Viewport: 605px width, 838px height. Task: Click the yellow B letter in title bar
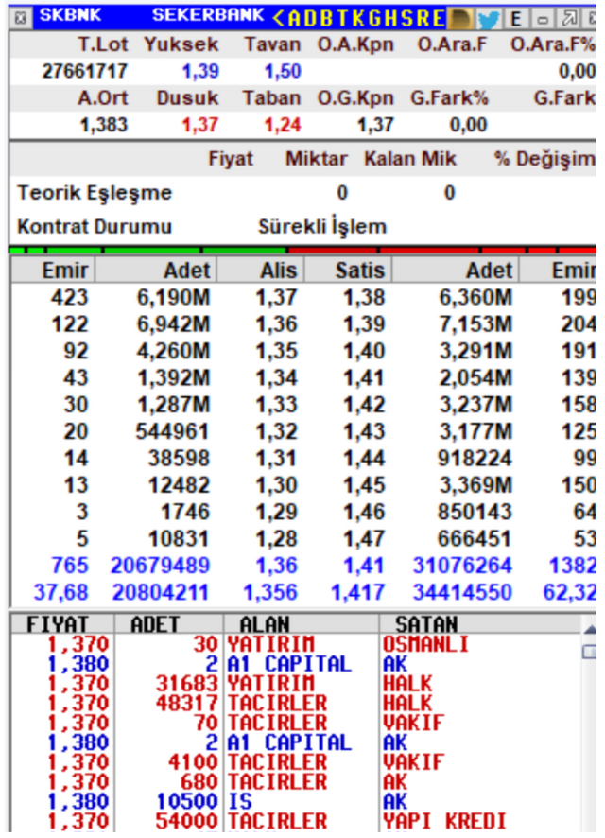(x=326, y=18)
